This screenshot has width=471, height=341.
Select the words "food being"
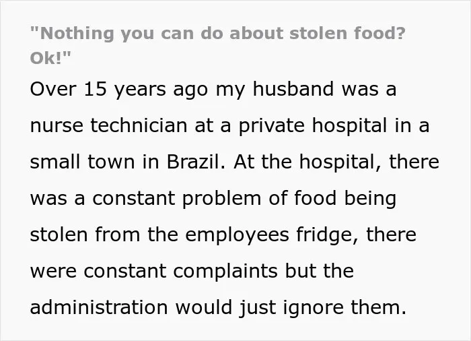click(x=345, y=199)
